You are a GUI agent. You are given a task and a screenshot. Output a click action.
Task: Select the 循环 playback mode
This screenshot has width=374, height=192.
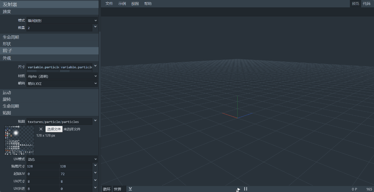pyautogui.click(x=106, y=189)
